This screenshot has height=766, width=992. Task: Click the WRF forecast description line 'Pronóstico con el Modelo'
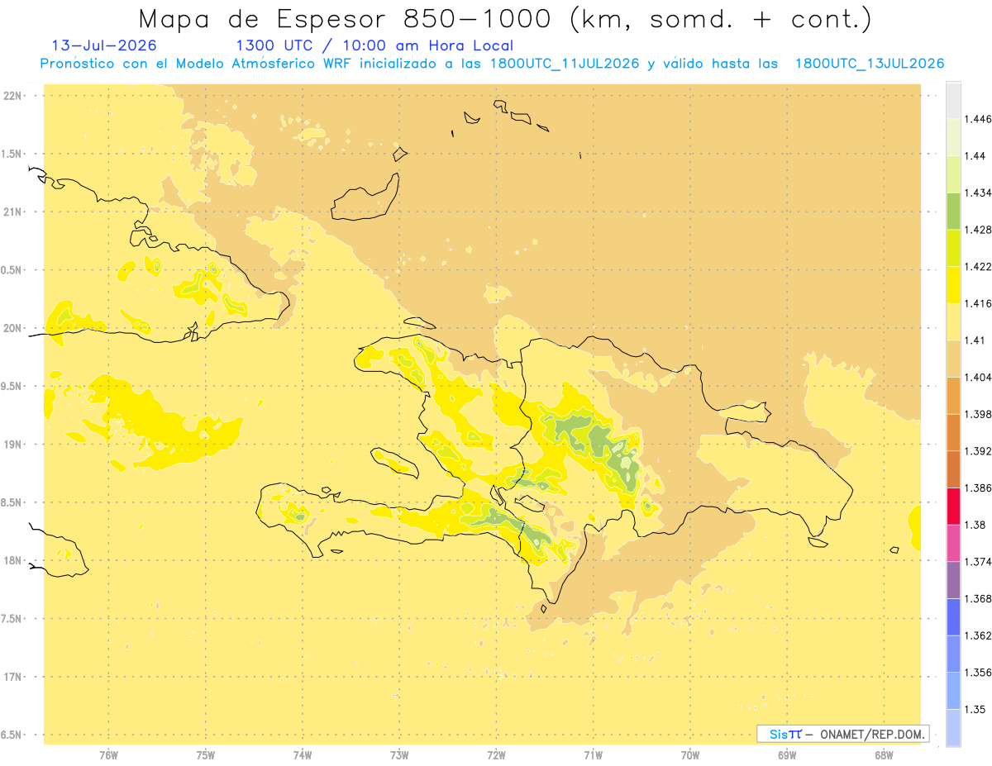[x=492, y=64]
